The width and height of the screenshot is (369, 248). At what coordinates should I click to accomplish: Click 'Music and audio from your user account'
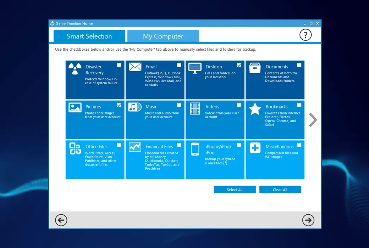click(162, 115)
